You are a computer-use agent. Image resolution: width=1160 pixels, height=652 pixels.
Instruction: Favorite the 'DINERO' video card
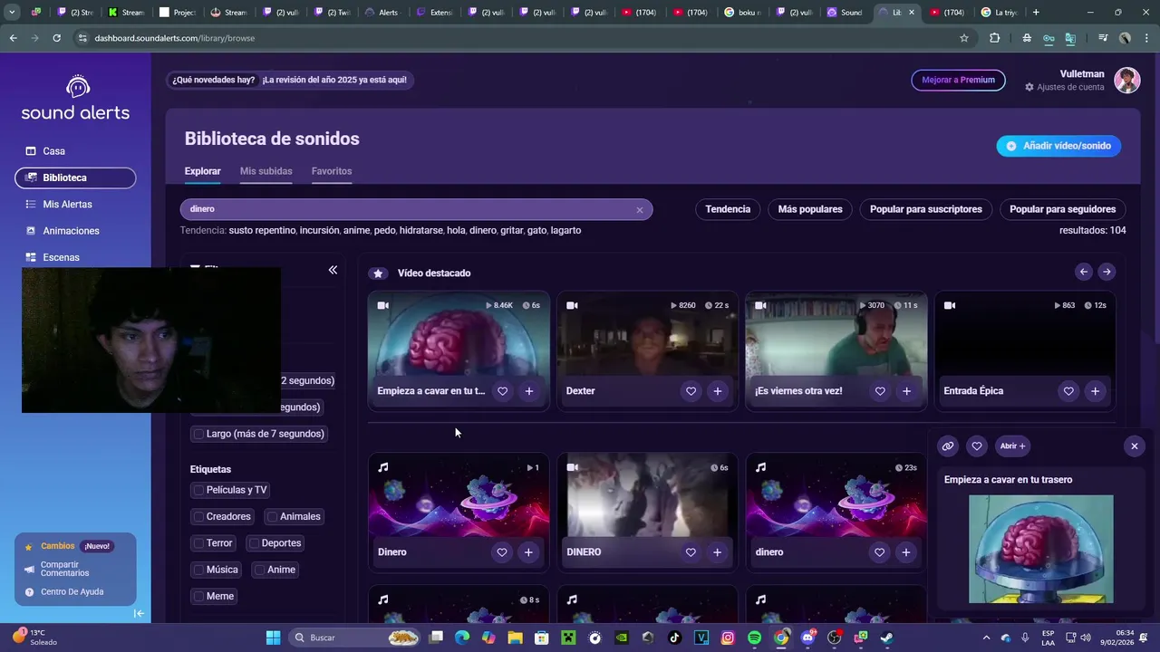(691, 552)
